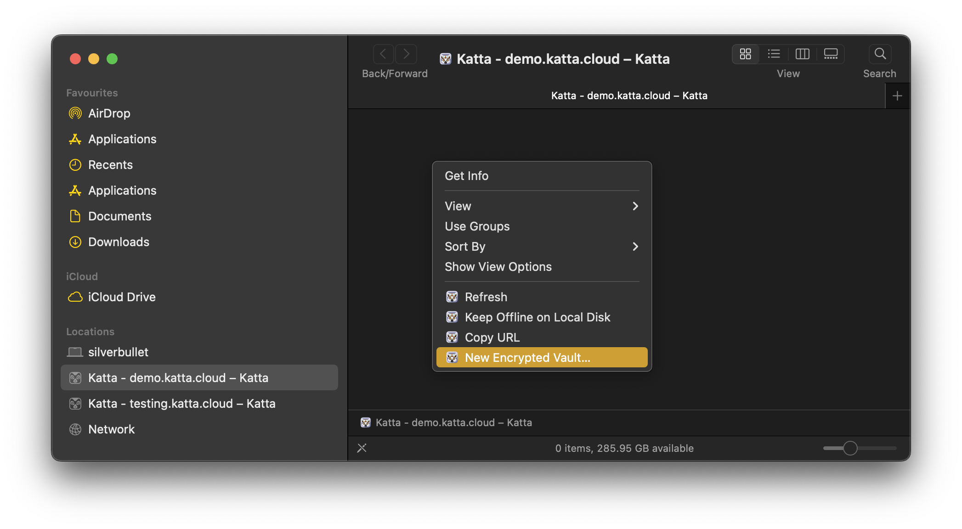Click Refresh in the context menu
Image resolution: width=962 pixels, height=529 pixels.
(x=542, y=297)
